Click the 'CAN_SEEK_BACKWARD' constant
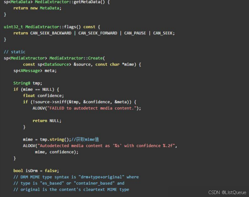 click(51, 33)
